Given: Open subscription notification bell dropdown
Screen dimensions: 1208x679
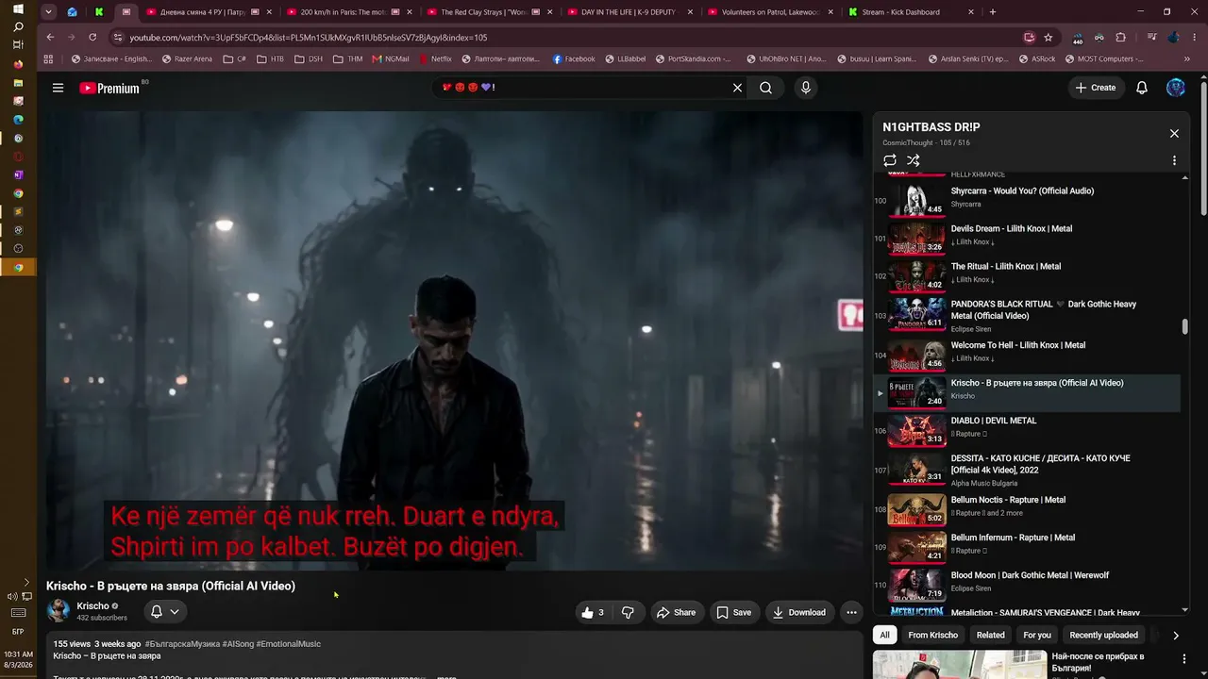Looking at the screenshot, I should point(164,612).
